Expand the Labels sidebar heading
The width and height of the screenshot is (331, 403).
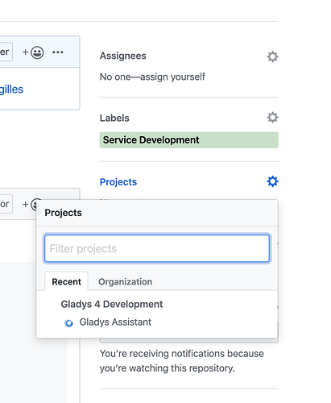click(x=114, y=118)
